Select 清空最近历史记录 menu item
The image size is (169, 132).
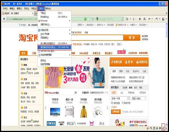pyautogui.click(x=54, y=47)
